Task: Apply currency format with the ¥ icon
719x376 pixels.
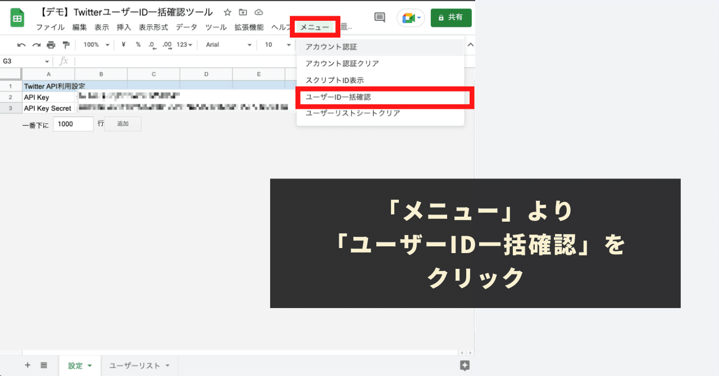Action: click(122, 44)
